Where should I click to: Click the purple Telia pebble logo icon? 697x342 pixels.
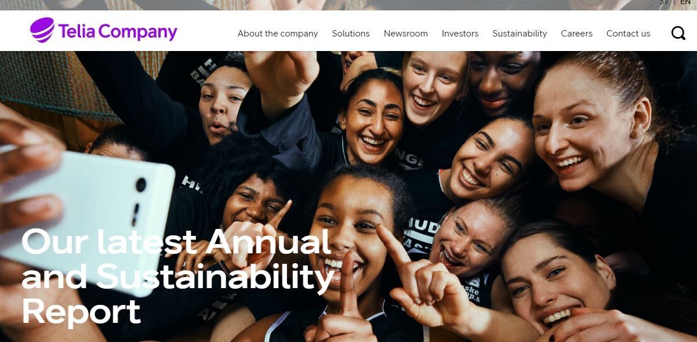42,30
